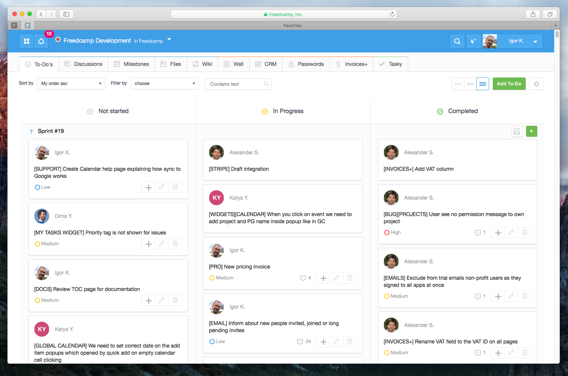
Task: Click the Safari address bar showing Freedcamp, Inc.
Action: [284, 14]
